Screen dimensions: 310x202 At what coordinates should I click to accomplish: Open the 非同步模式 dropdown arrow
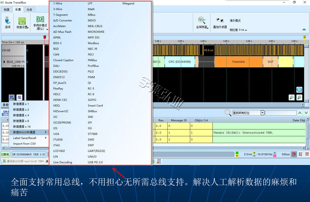[x=47, y=29]
